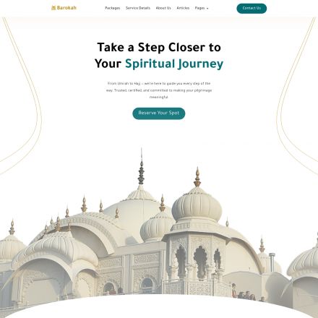Click the large ribbed onion dome
Screen dimensions: 318x318
point(197,207)
